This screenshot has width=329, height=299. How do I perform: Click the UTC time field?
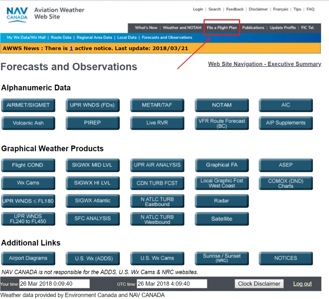point(172,284)
